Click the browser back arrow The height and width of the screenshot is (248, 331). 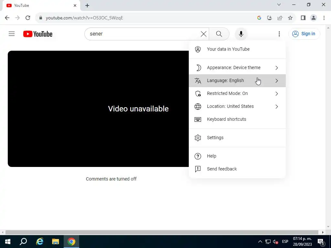(7, 18)
